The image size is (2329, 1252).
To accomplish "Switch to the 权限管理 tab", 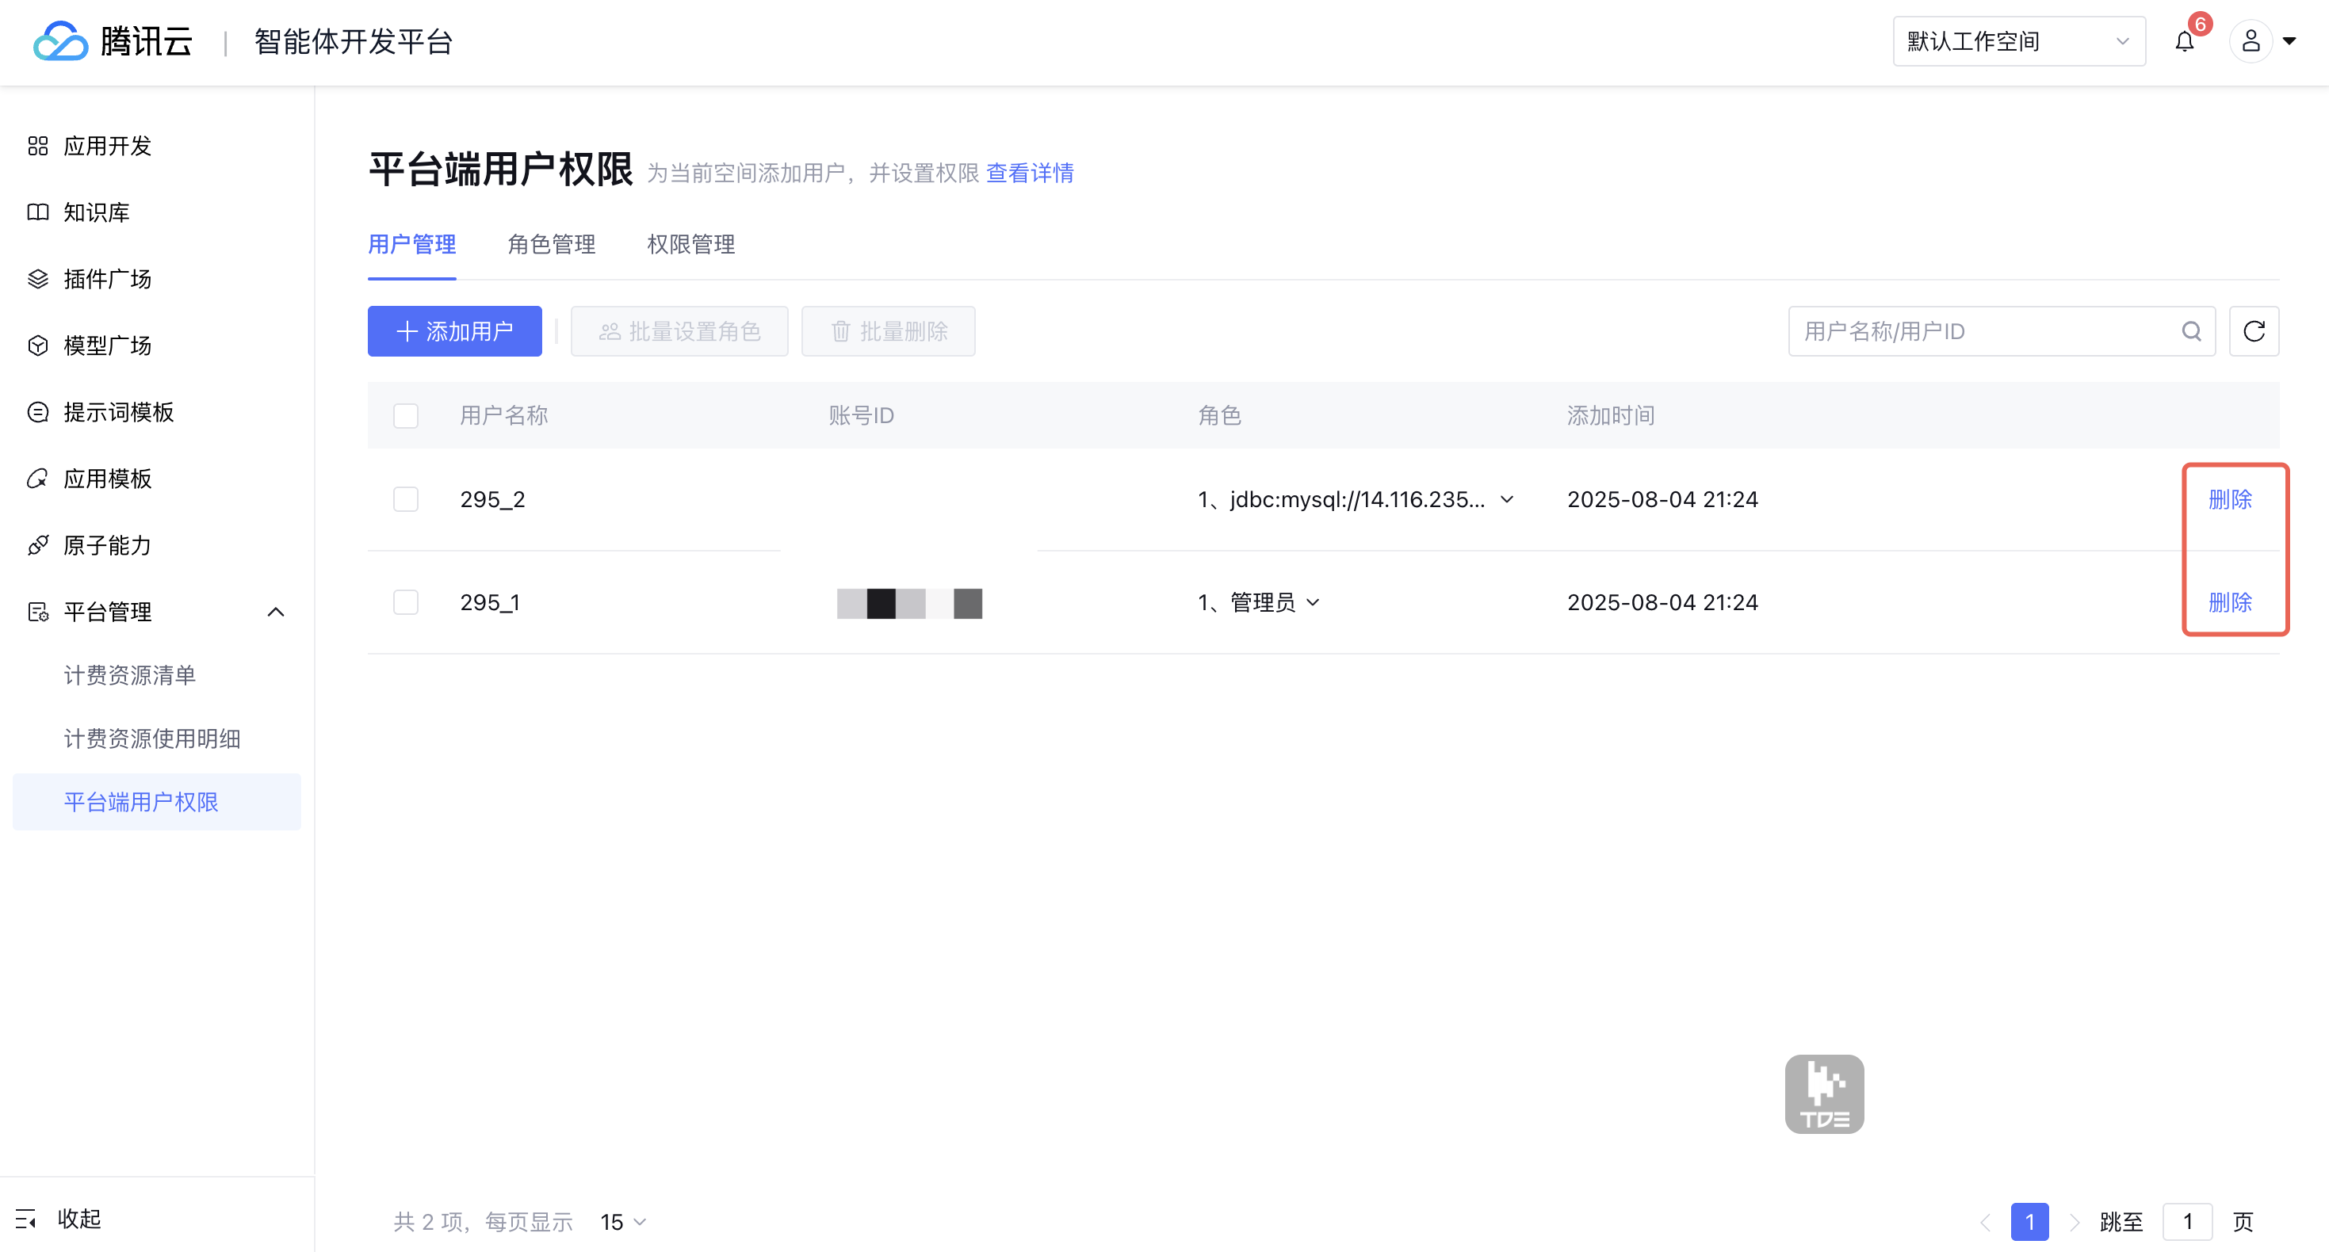I will pos(690,244).
